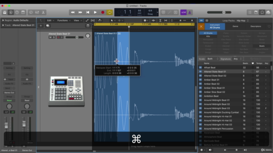The image size is (273, 153).
Task: Open the LCD display mode dropdown arrow
Action: click(157, 12)
